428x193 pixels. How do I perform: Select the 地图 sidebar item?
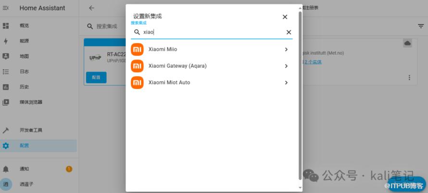click(x=38, y=57)
